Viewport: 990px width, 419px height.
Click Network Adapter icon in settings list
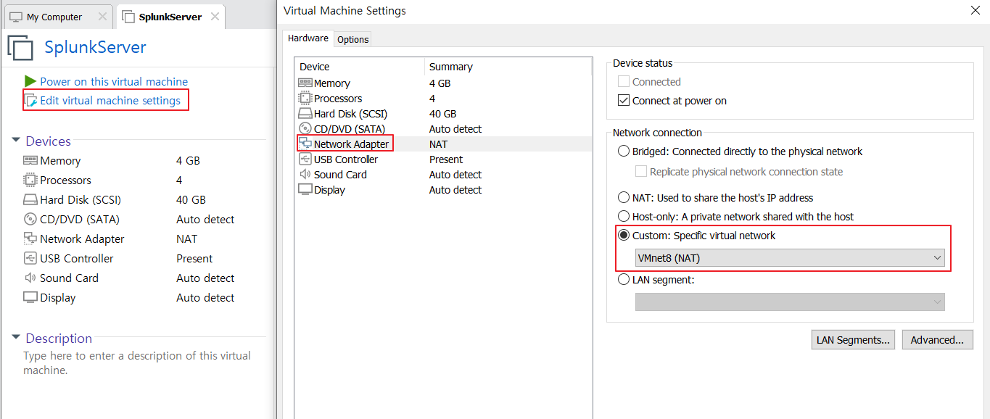click(x=305, y=144)
